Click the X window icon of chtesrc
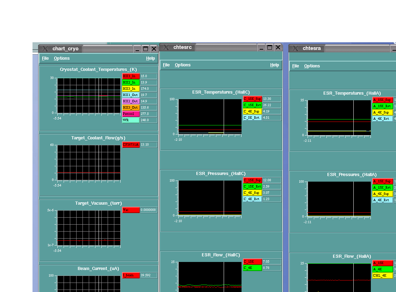The image size is (396, 292). 166,47
